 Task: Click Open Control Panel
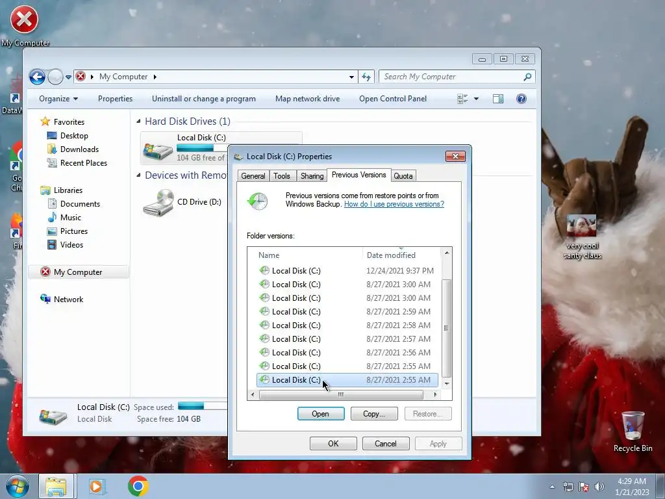click(x=393, y=99)
